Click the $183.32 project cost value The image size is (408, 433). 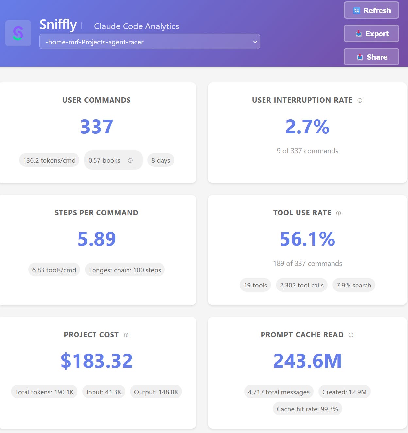pyautogui.click(x=97, y=361)
